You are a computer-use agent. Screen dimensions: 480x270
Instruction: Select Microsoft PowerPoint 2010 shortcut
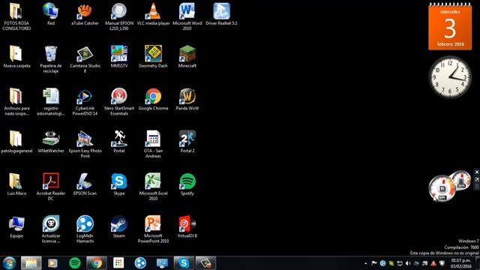coord(153,229)
